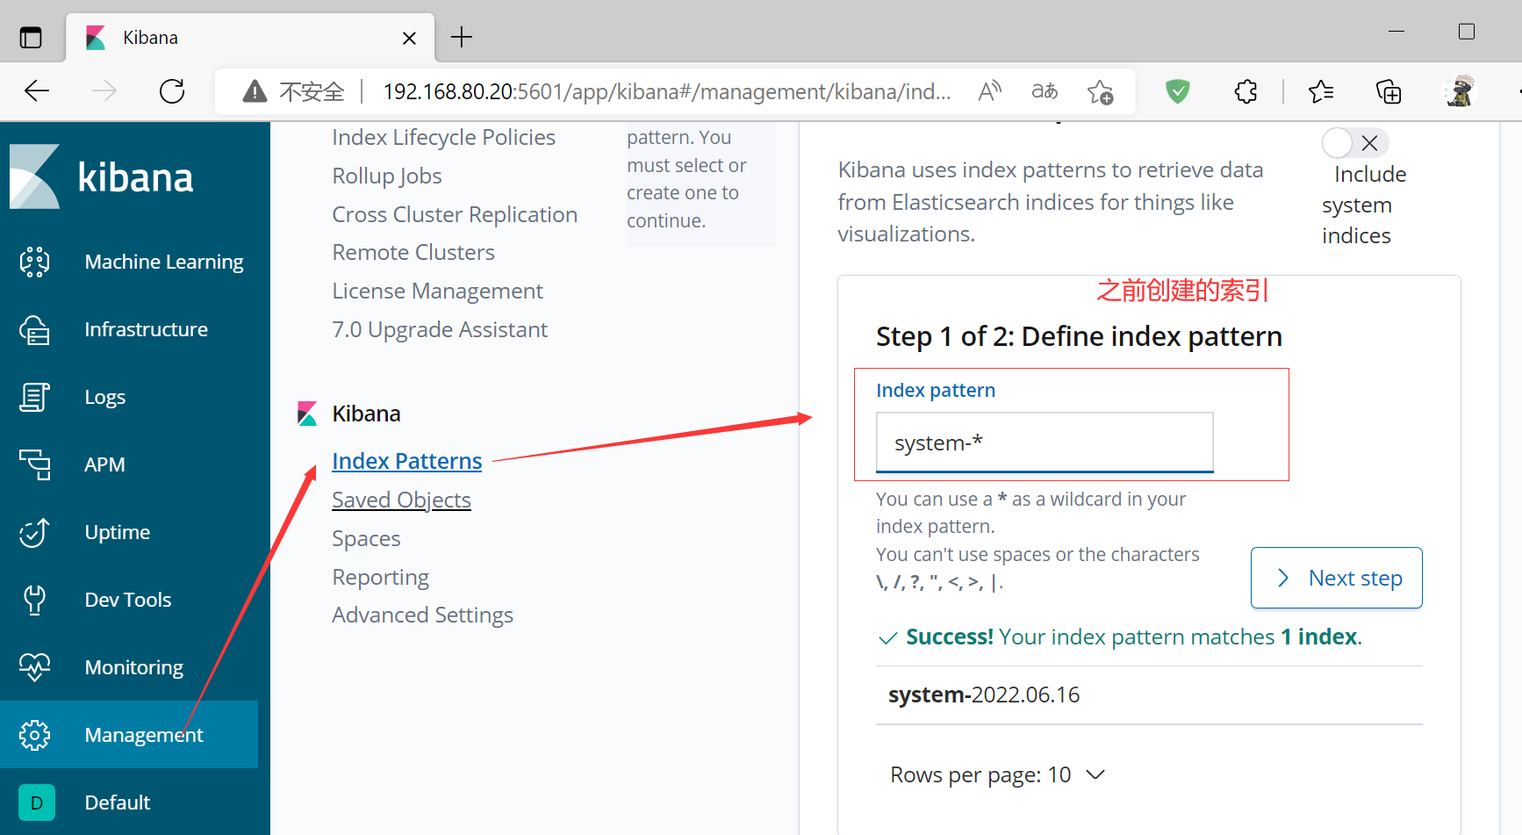
Task: Select the Kibana browser tab
Action: coord(250,38)
